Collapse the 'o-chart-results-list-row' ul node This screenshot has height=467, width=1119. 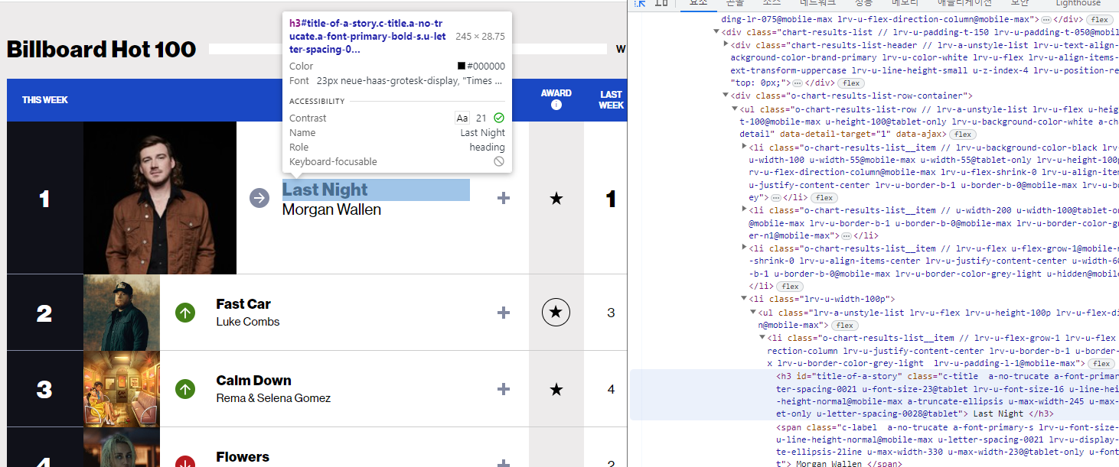735,109
